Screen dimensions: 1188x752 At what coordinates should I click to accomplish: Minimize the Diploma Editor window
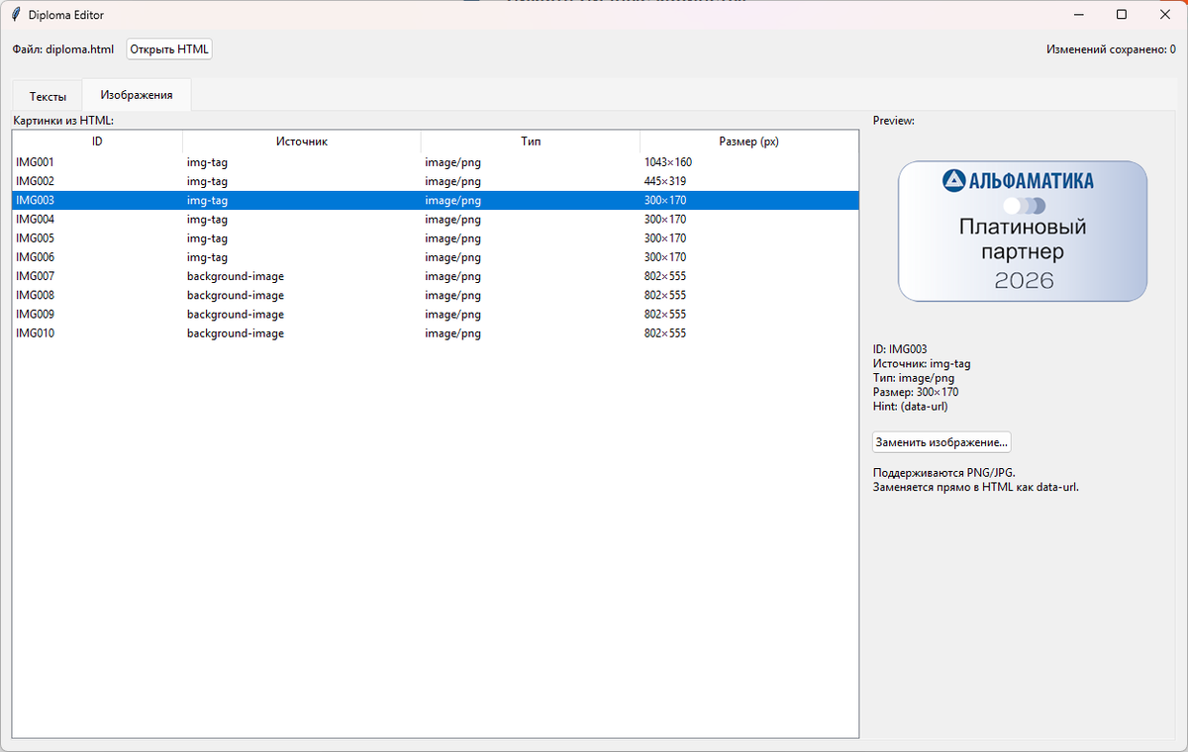[x=1076, y=15]
